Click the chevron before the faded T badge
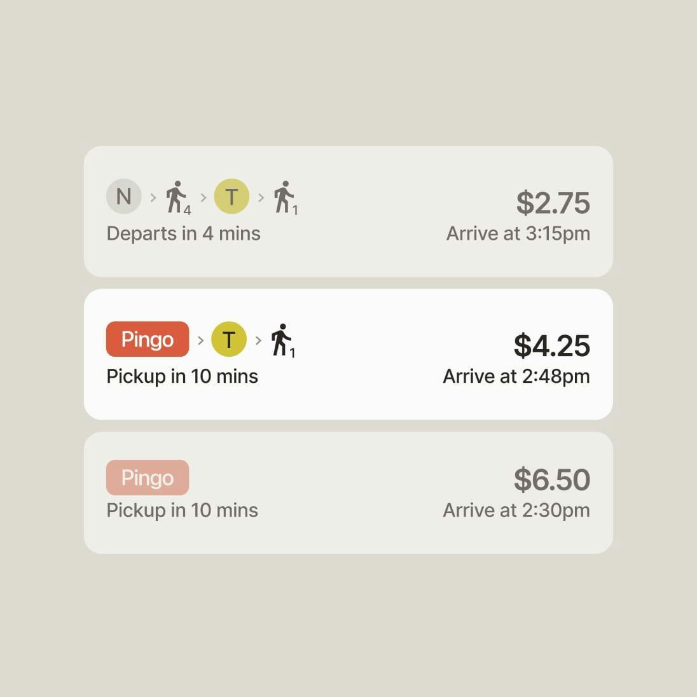This screenshot has height=697, width=697. click(204, 197)
